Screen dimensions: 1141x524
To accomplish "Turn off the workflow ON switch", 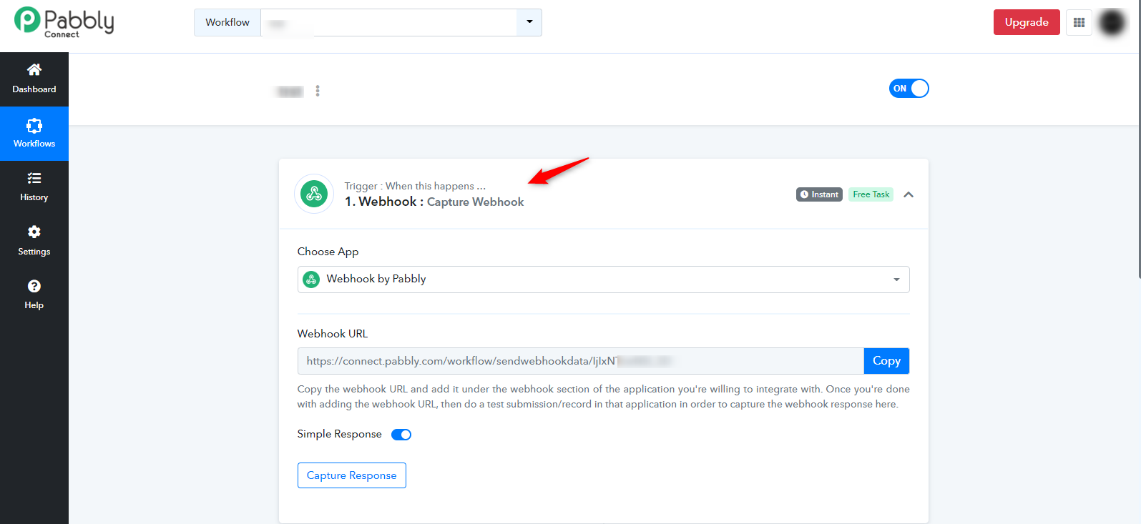I will tap(909, 89).
